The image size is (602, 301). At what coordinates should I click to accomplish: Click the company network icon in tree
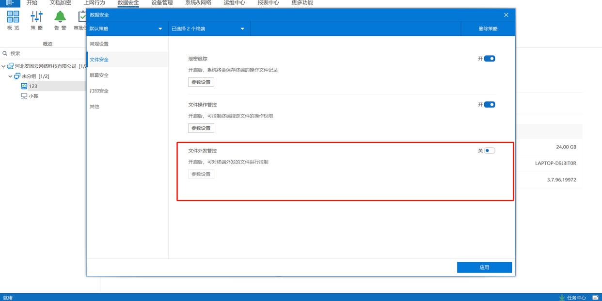(x=11, y=66)
